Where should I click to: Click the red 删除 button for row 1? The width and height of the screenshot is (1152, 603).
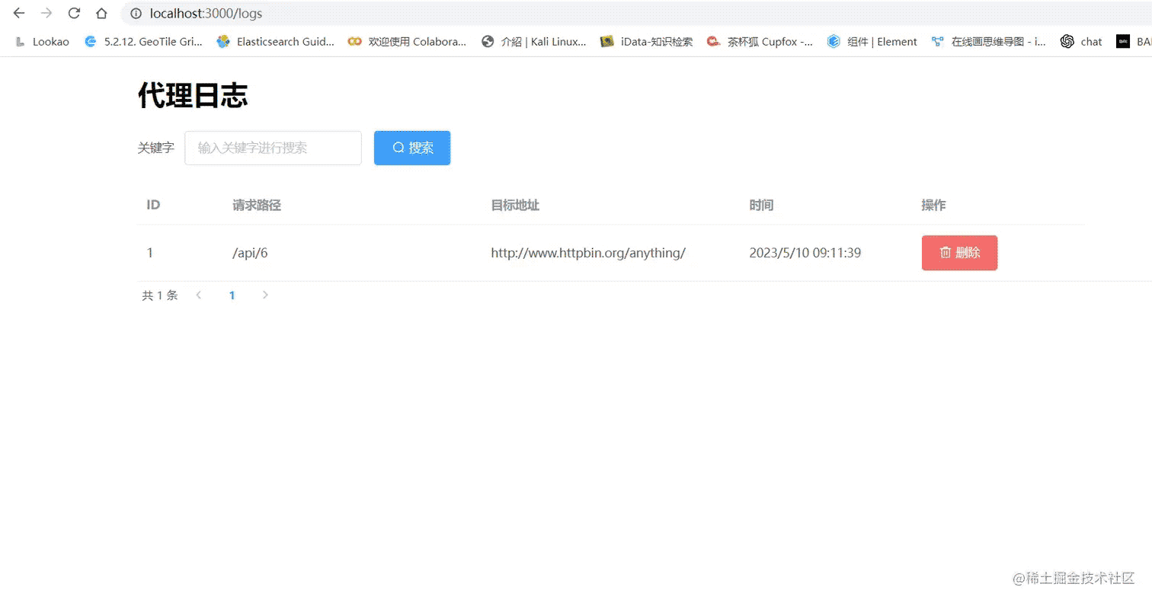tap(959, 253)
